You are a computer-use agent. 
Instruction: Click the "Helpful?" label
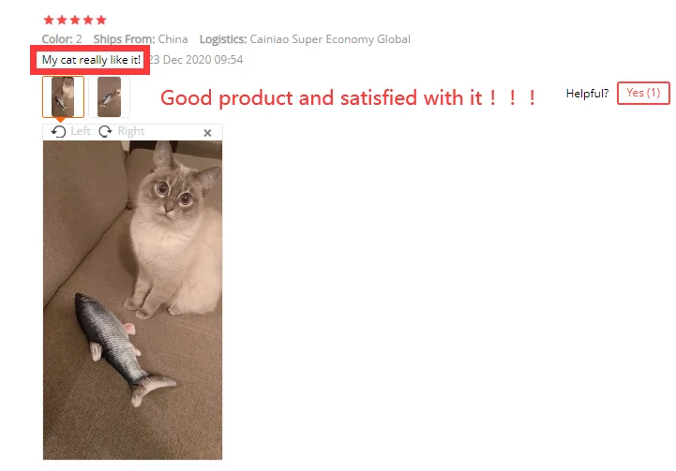point(587,94)
